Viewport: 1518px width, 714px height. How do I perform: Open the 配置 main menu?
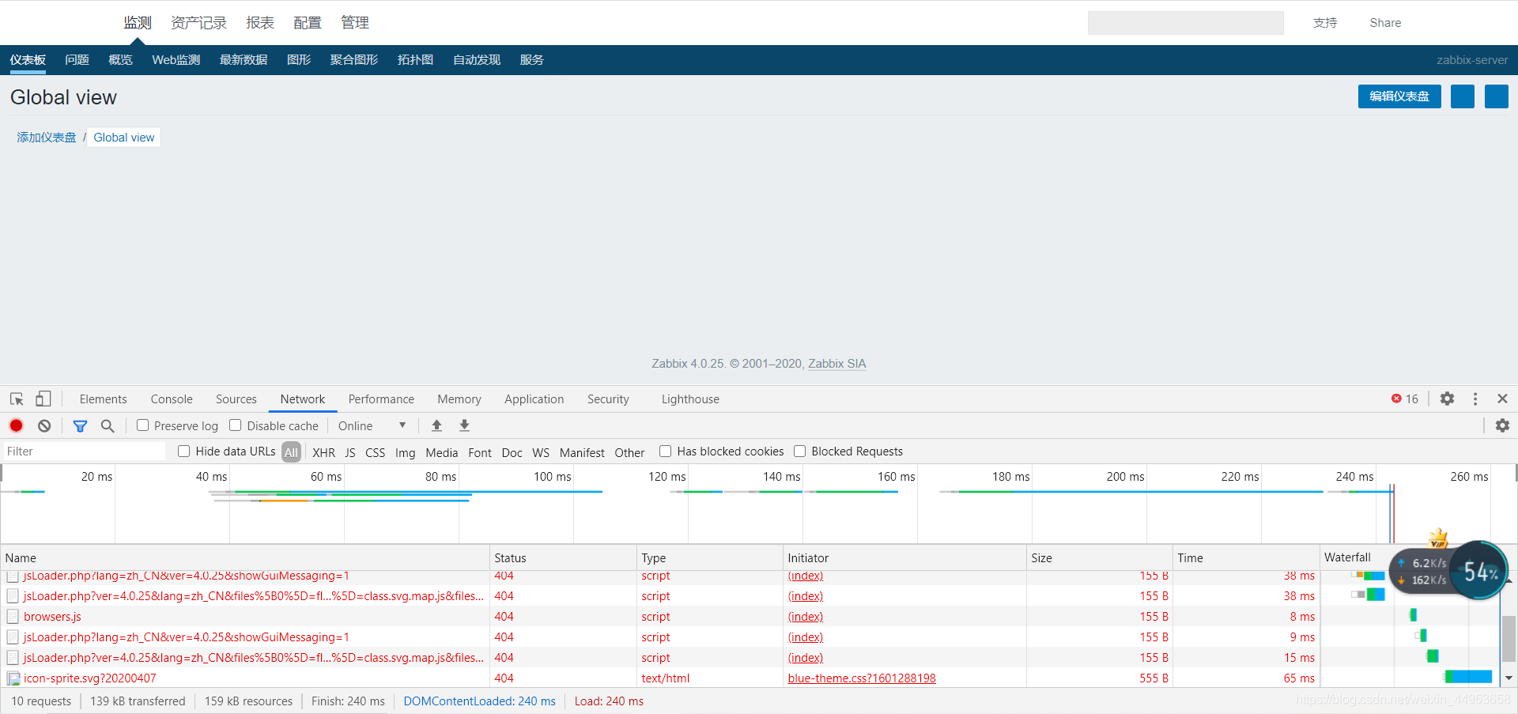pos(308,23)
